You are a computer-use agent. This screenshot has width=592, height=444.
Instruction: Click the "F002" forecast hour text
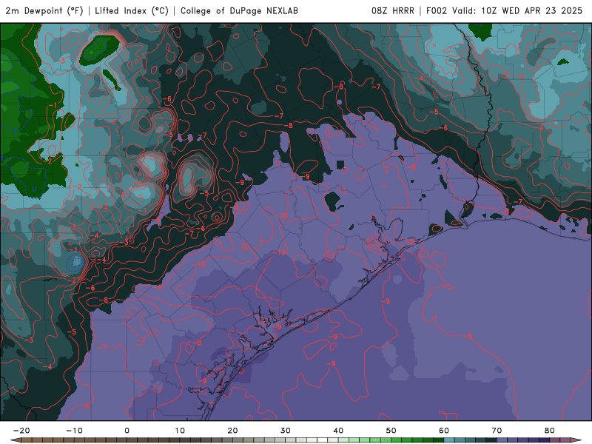[437, 11]
